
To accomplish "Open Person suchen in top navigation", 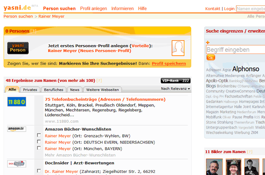I will (x=59, y=8).
